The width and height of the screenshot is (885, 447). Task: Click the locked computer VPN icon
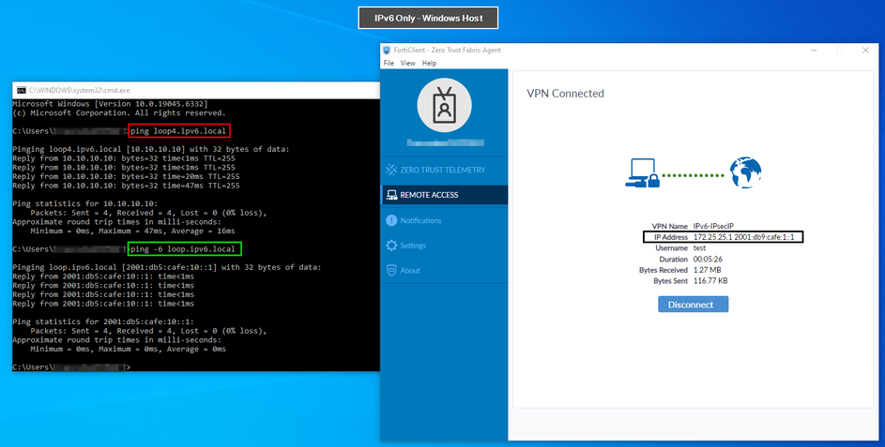(x=642, y=173)
